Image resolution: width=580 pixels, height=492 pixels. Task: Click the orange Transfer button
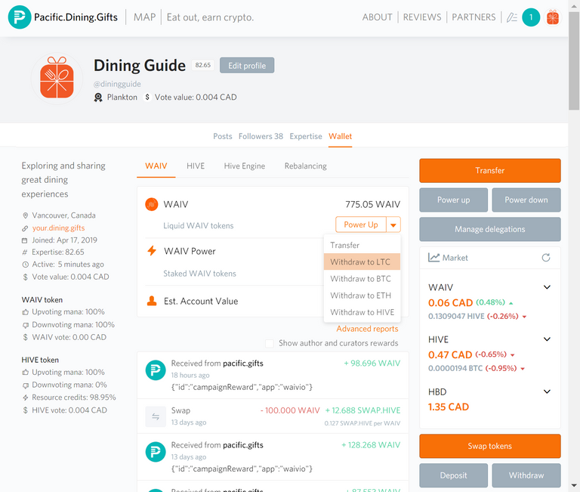[x=490, y=171]
